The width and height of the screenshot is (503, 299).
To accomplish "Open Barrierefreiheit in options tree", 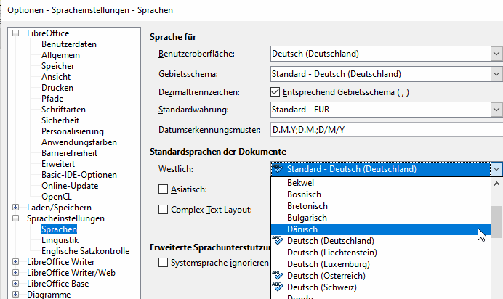I will tap(69, 153).
